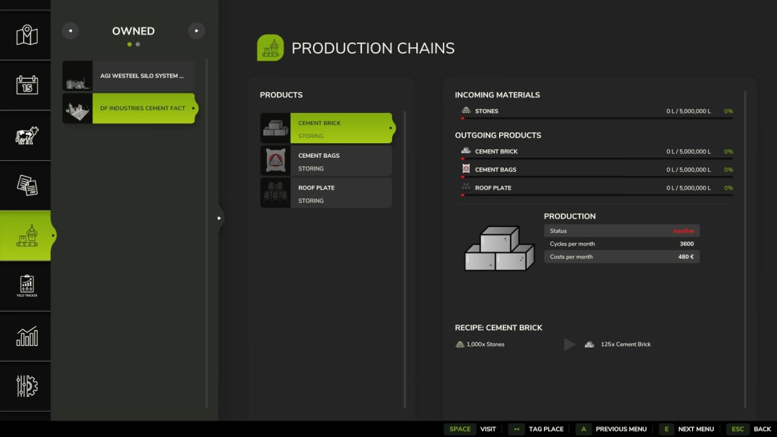Click the Stones incoming fill bar
Screen dimensions: 777x437
point(597,118)
